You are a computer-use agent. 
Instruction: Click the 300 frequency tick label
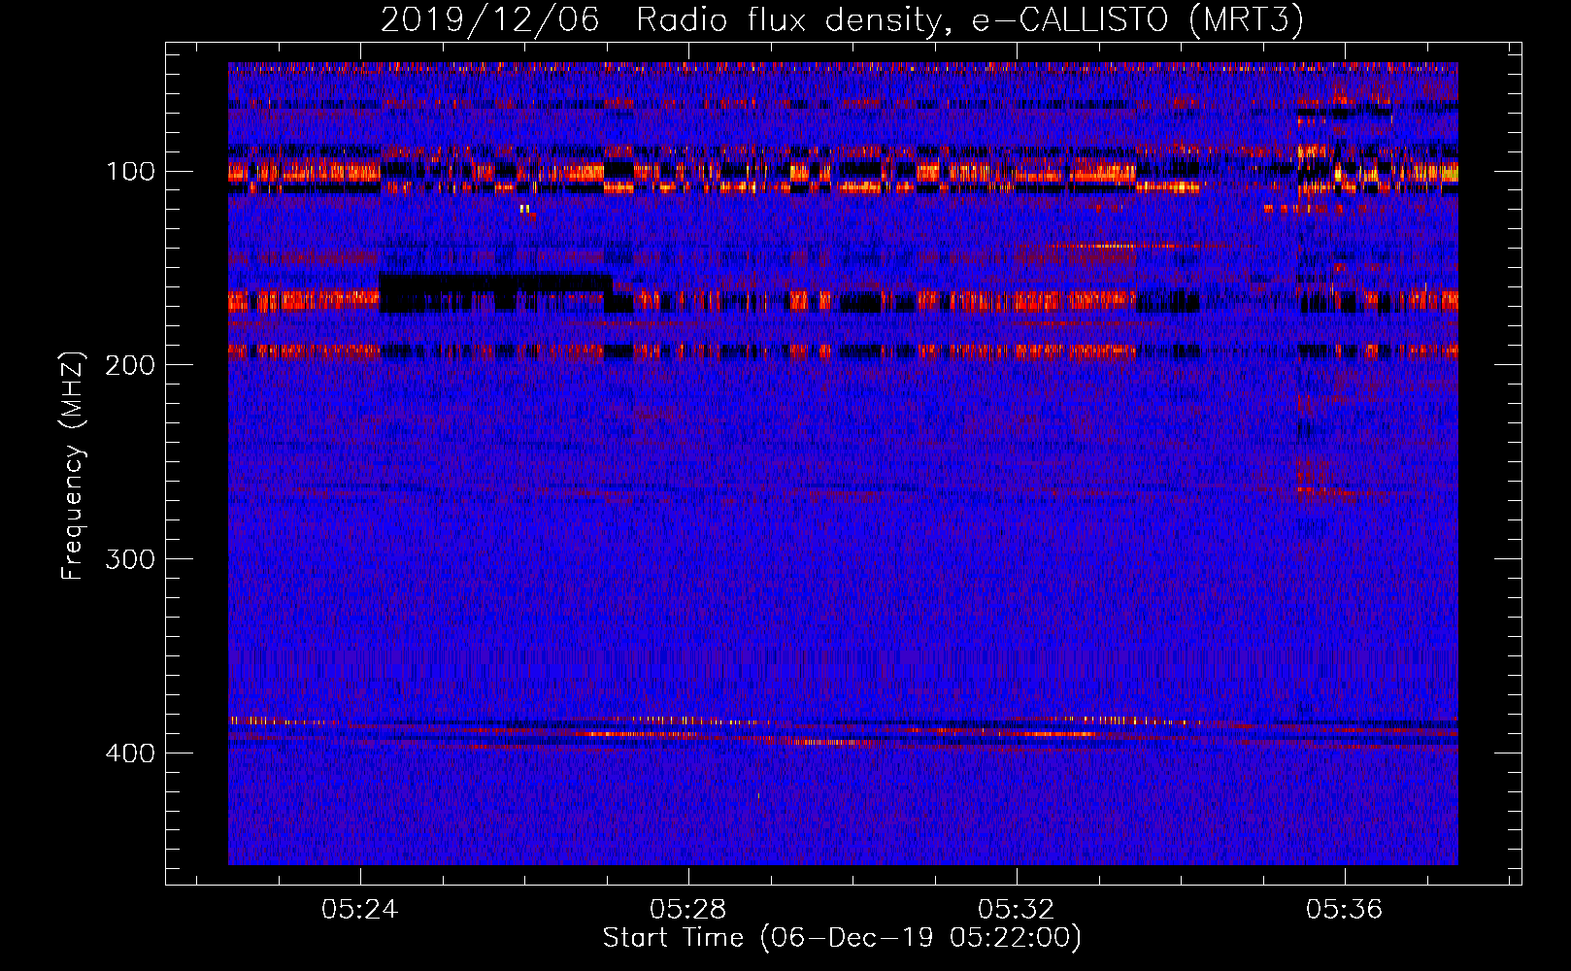pyautogui.click(x=130, y=559)
